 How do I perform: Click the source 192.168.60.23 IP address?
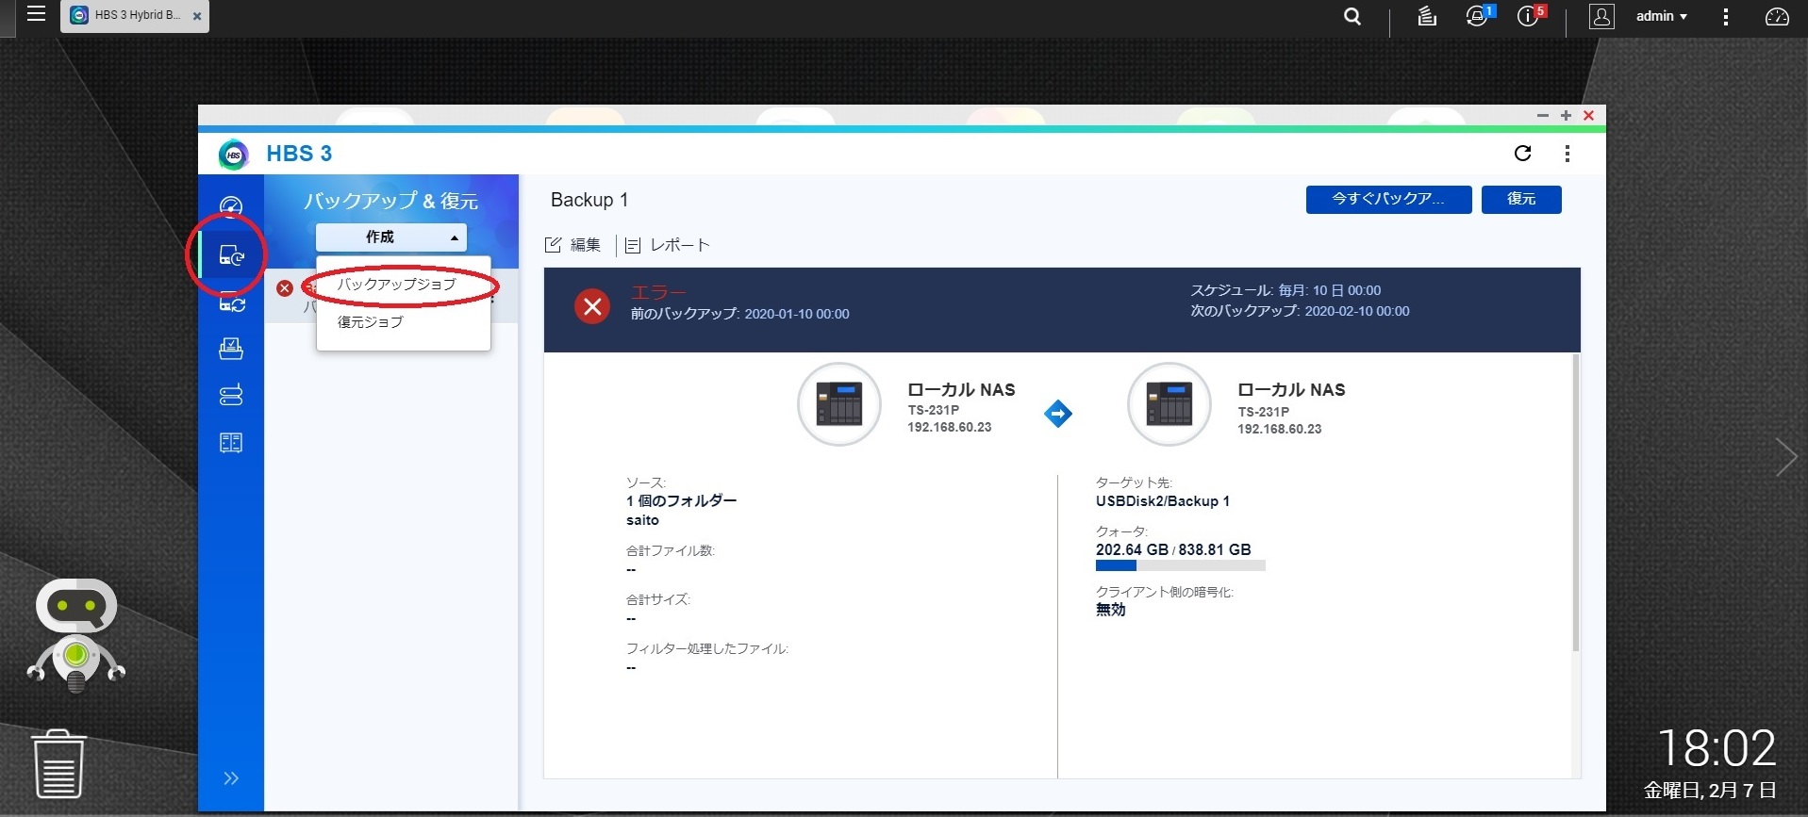click(x=950, y=427)
